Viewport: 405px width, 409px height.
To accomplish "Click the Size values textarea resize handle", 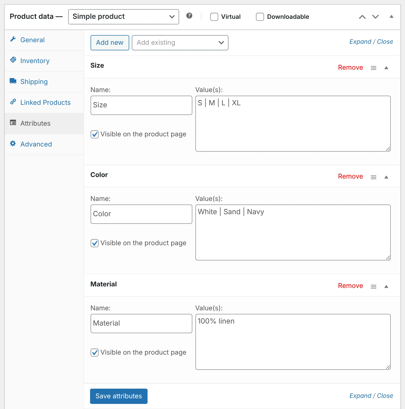I will (x=388, y=149).
